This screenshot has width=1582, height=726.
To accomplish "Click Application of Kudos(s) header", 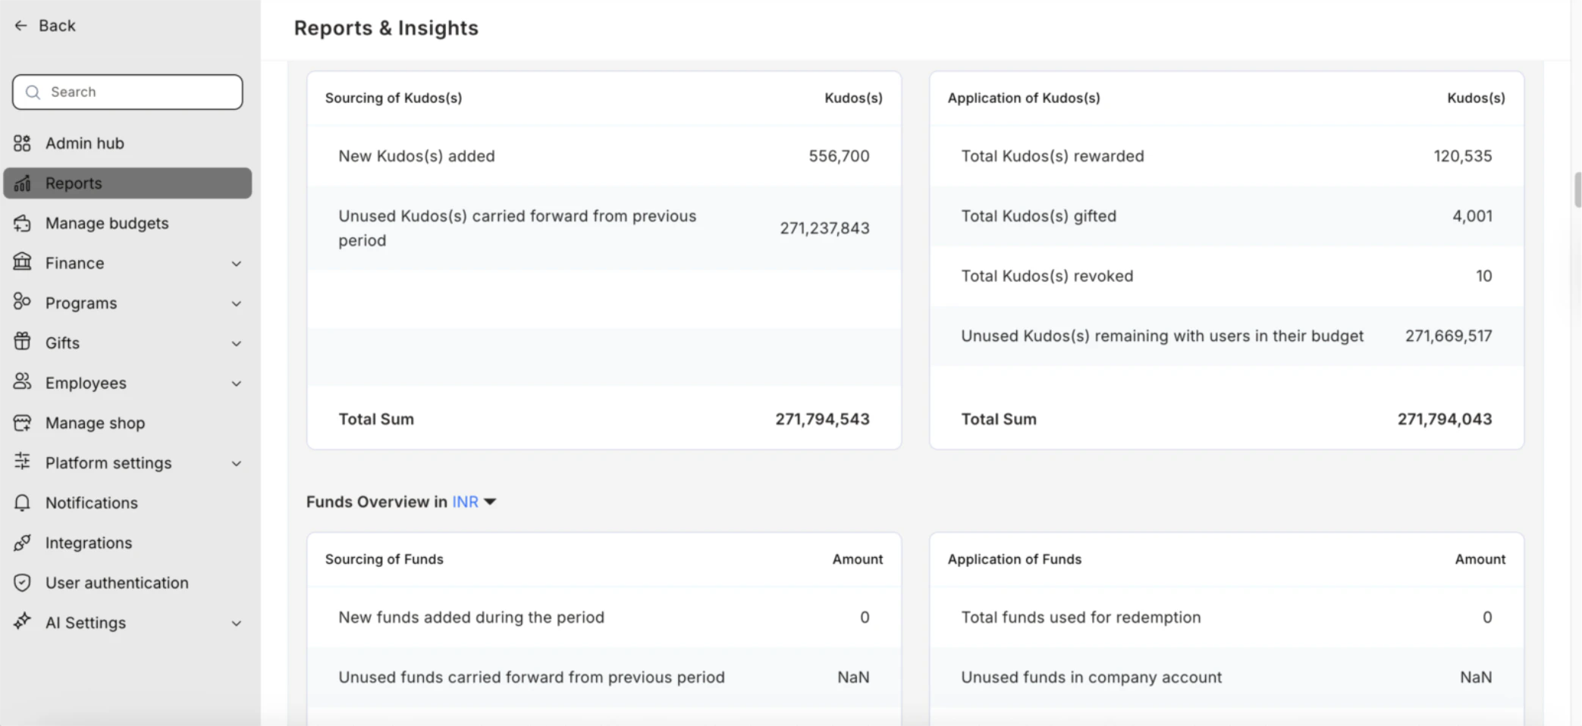I will [x=1024, y=98].
